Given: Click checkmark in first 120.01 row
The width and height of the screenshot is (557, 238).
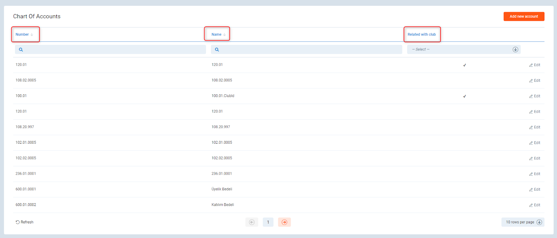Looking at the screenshot, I should [x=464, y=65].
